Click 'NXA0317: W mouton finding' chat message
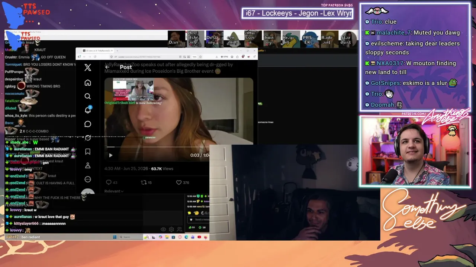The image size is (476, 267). tap(411, 67)
